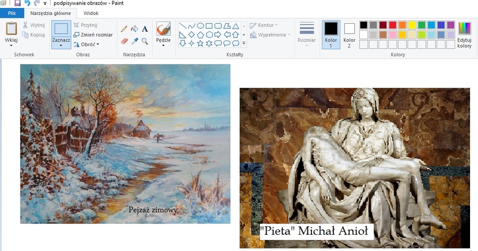
Task: Select the Eraser tool
Action: pos(124,41)
